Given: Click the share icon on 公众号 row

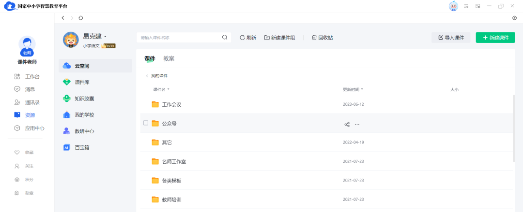Looking at the screenshot, I should pyautogui.click(x=347, y=124).
